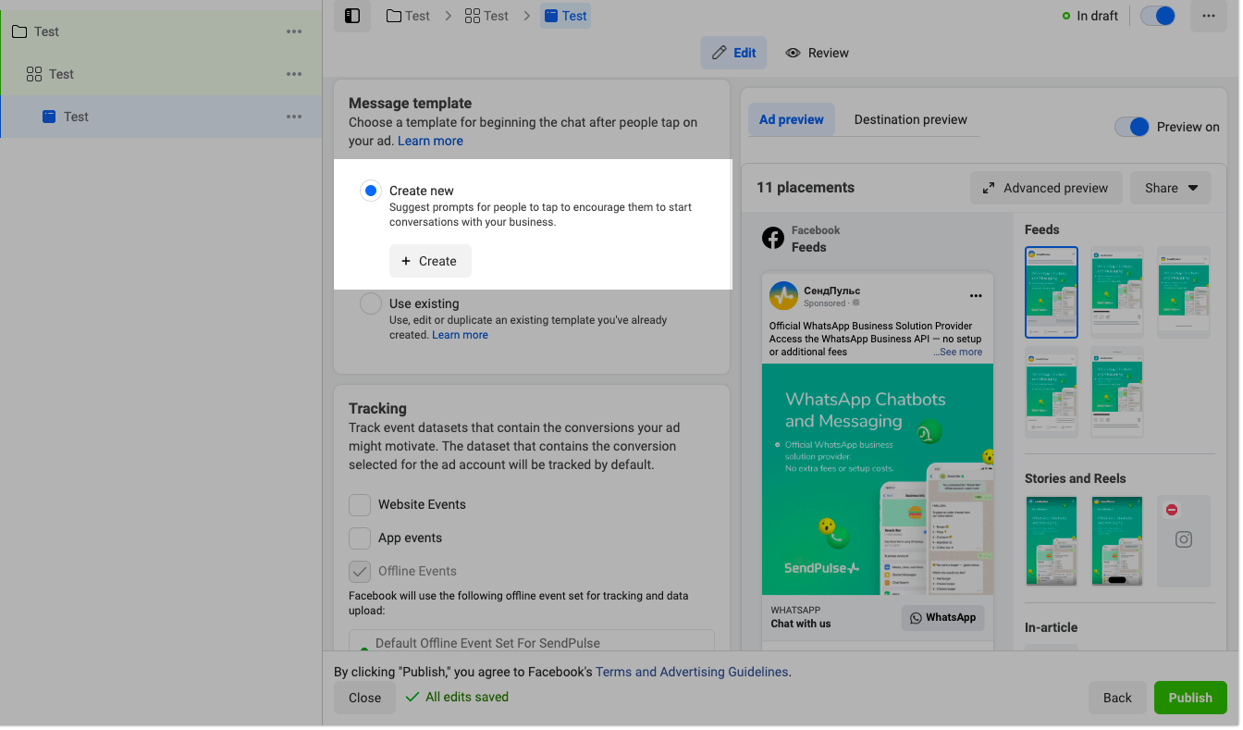Expand the Share dropdown
Viewport: 1243px width, 730px height.
coord(1170,188)
